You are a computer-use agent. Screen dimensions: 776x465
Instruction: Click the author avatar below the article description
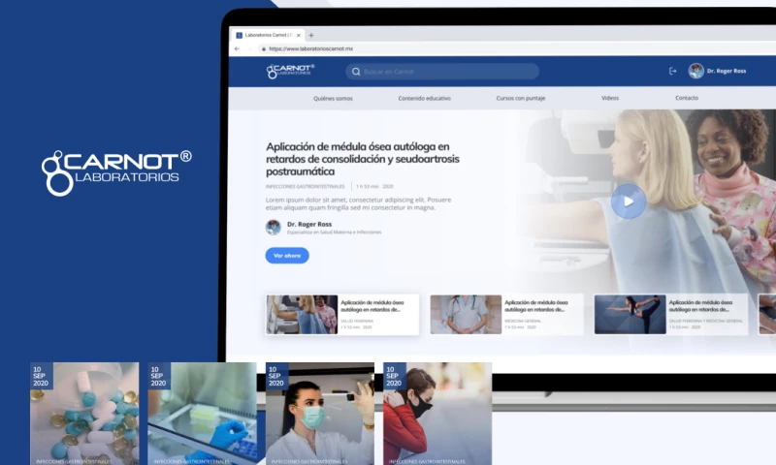coord(274,228)
